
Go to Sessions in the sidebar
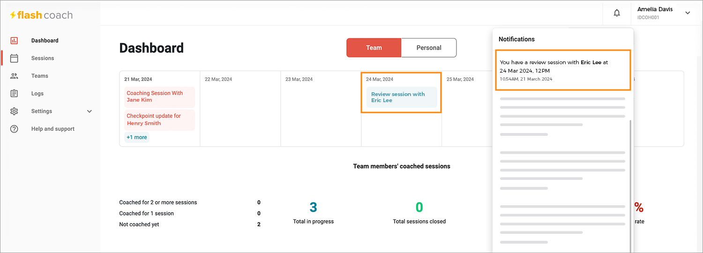click(43, 58)
